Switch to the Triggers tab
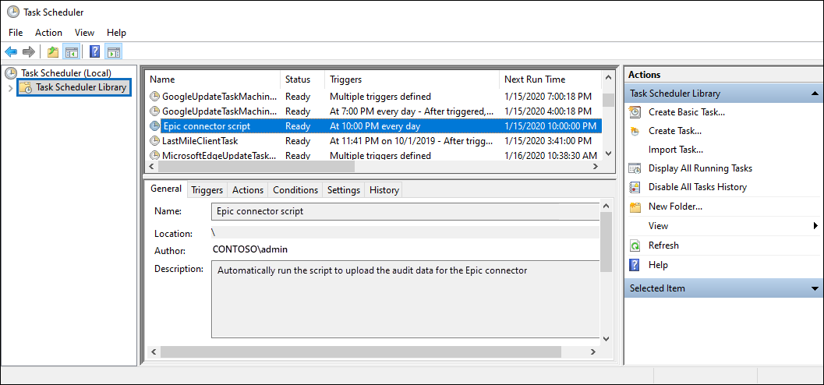This screenshot has width=824, height=385. (207, 190)
